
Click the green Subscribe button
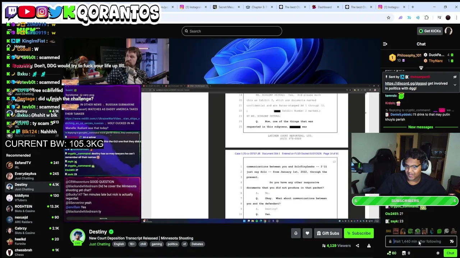coord(359,233)
